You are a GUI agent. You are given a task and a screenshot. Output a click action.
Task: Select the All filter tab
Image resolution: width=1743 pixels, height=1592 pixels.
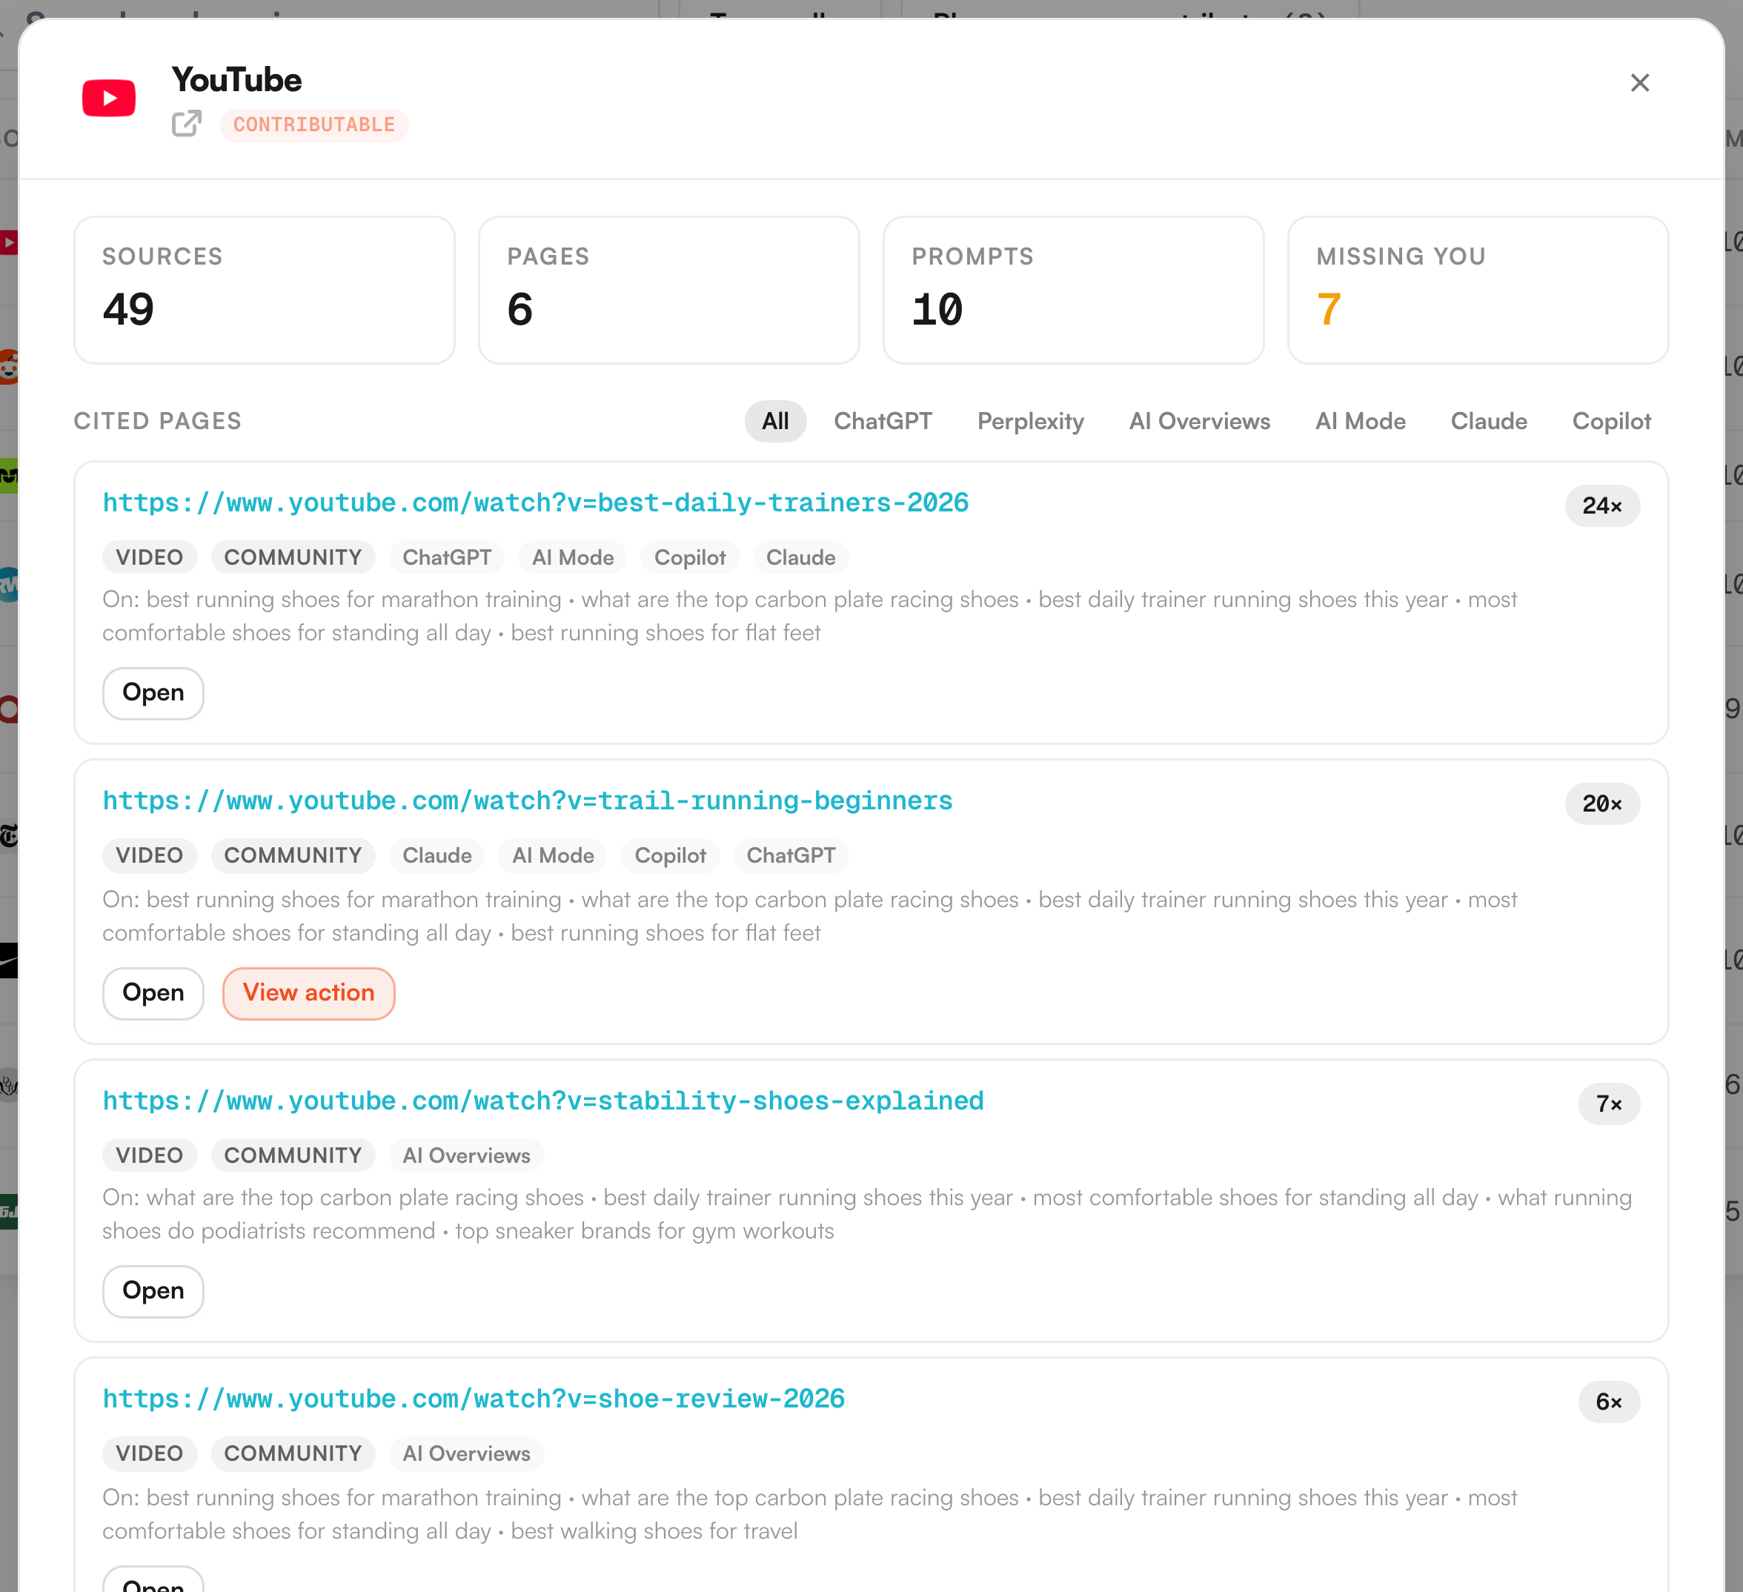click(775, 421)
